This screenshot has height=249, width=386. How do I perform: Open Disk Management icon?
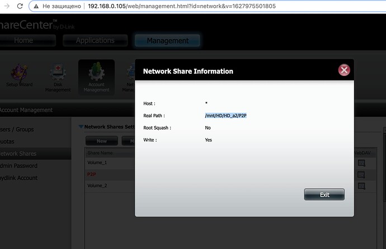(58, 78)
